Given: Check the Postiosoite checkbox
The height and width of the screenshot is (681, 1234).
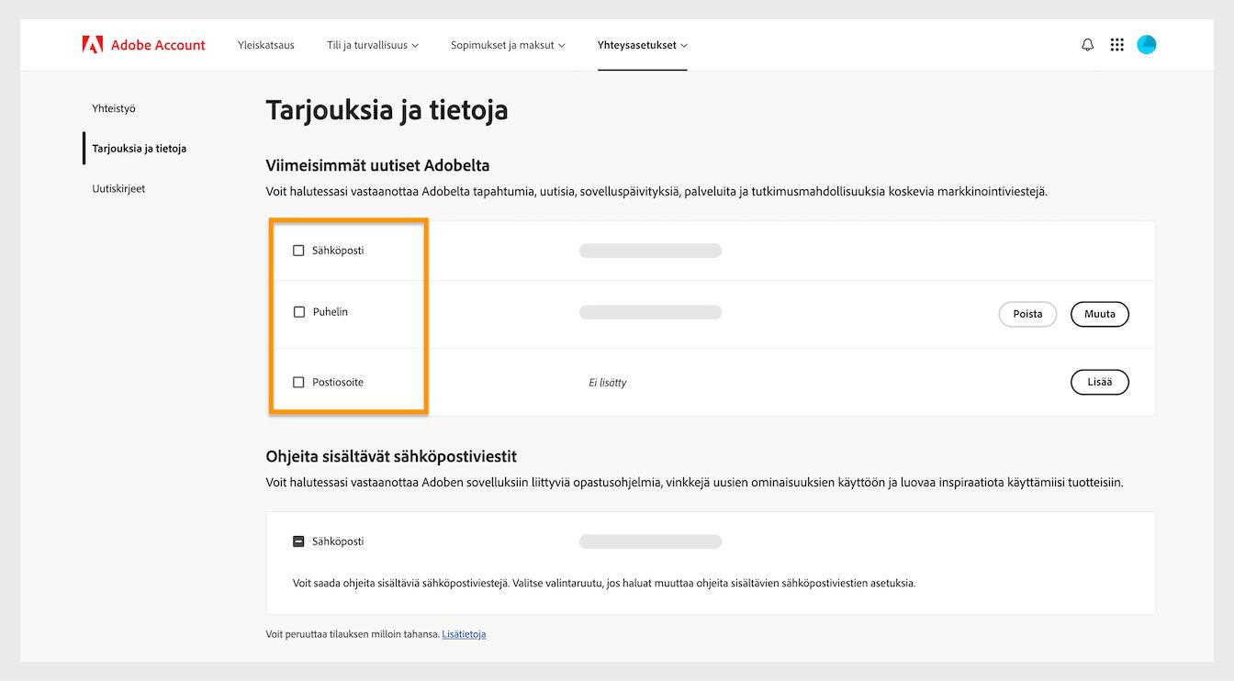Looking at the screenshot, I should (x=297, y=382).
